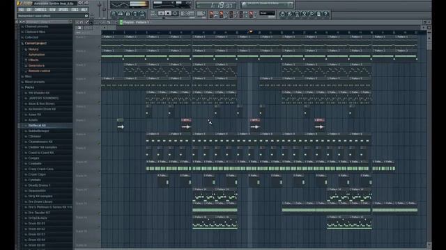Open the TOOLS menu
The height and width of the screenshot is (250, 446).
click(75, 10)
